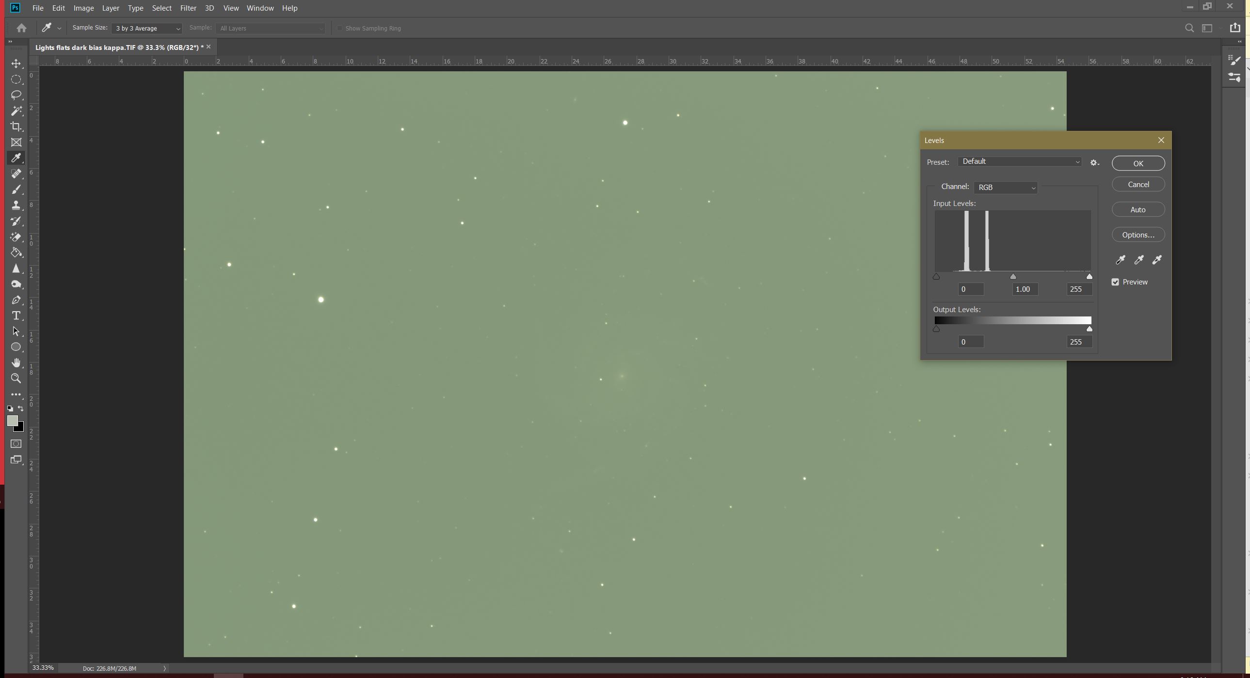Select the Brush tool
Viewport: 1250px width, 678px height.
pos(16,189)
